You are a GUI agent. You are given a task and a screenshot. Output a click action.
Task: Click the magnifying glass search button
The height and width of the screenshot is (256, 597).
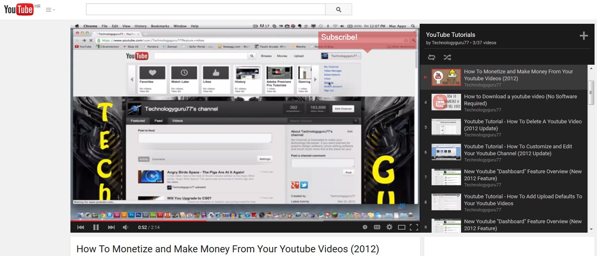tap(339, 9)
